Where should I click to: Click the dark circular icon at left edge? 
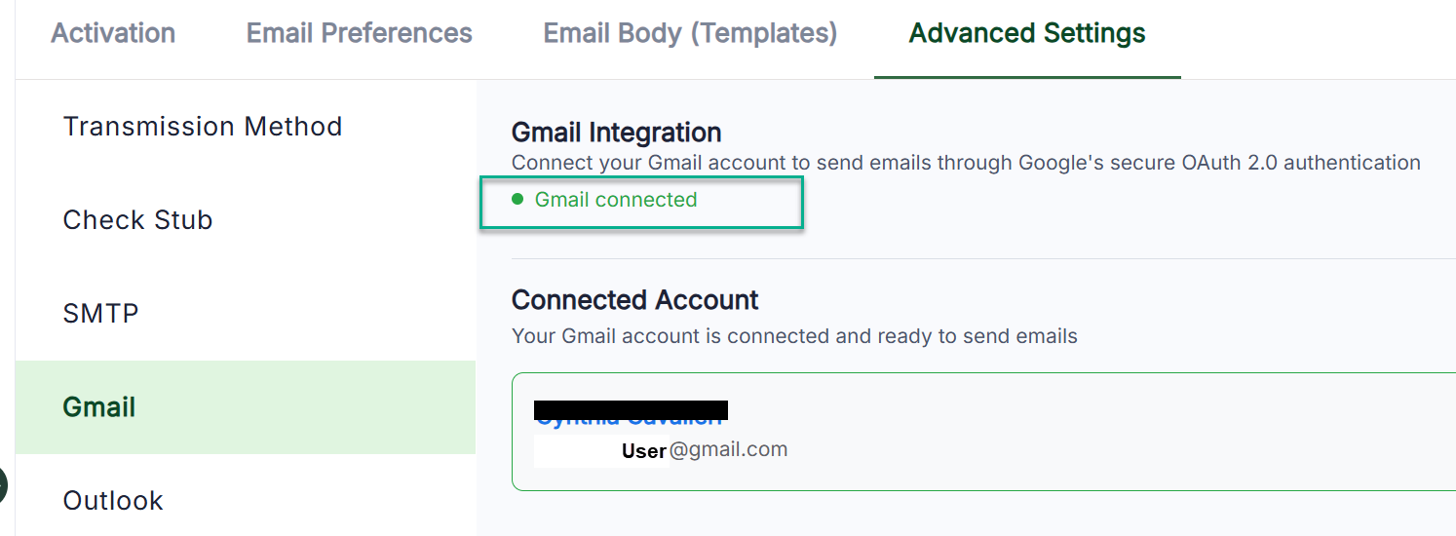pos(3,484)
